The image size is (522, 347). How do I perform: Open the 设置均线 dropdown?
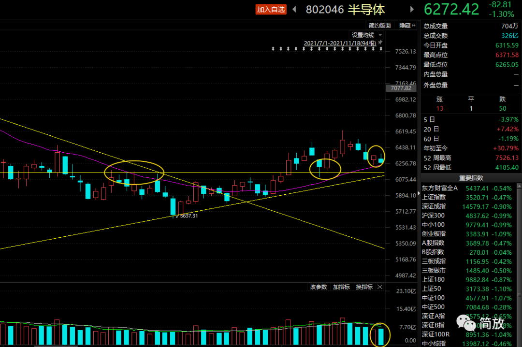(x=362, y=35)
